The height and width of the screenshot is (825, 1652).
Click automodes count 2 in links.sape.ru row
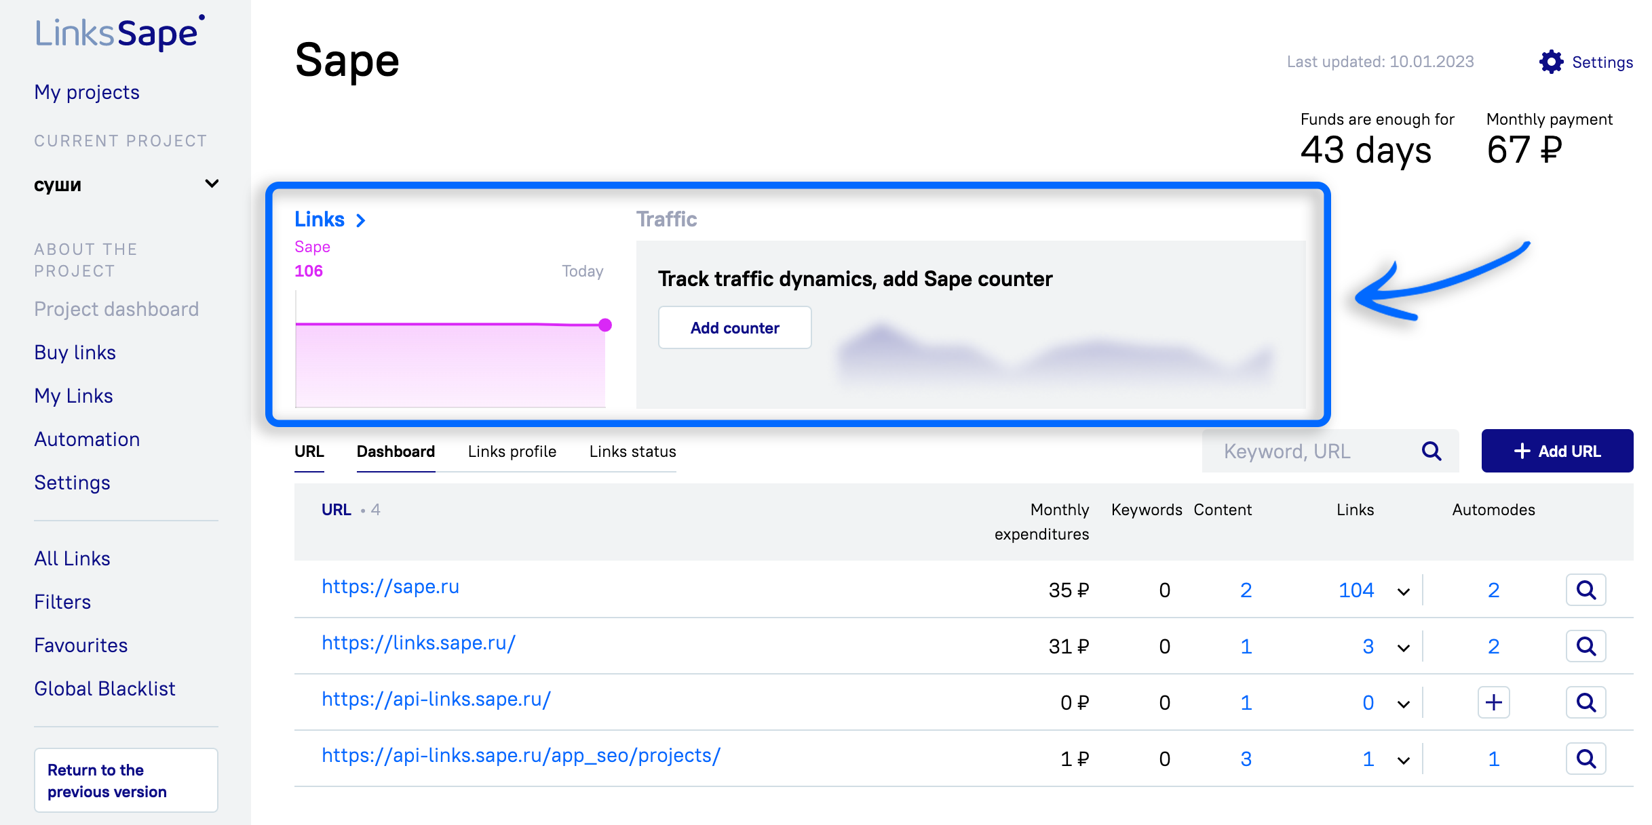click(x=1493, y=646)
